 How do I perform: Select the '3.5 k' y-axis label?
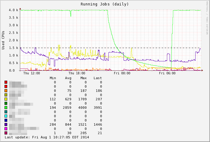coord(14,18)
